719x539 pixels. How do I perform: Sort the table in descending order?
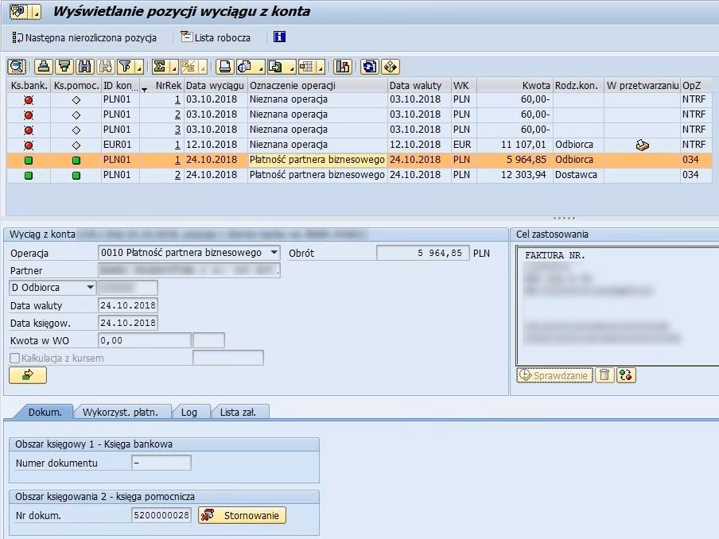point(64,67)
